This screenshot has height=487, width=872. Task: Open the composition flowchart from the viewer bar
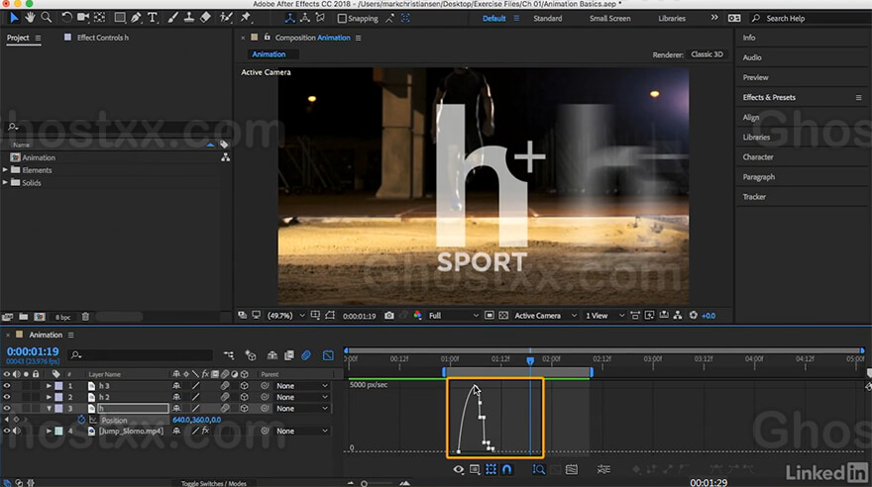pos(678,316)
